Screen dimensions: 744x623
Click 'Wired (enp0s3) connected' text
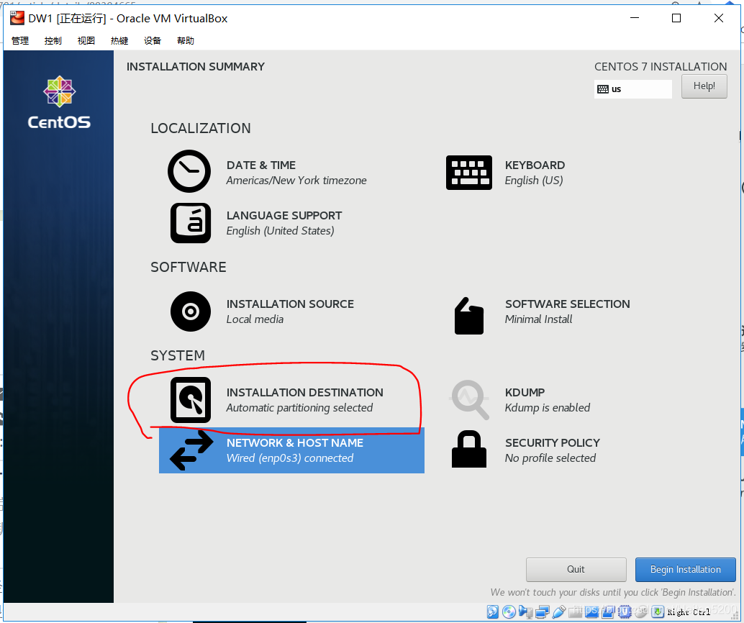pyautogui.click(x=290, y=458)
